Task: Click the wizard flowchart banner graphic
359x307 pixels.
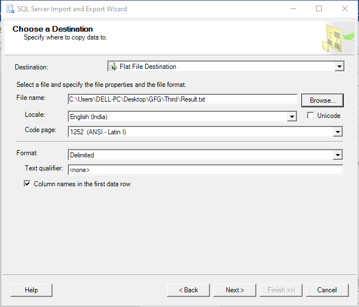Action: 338,38
